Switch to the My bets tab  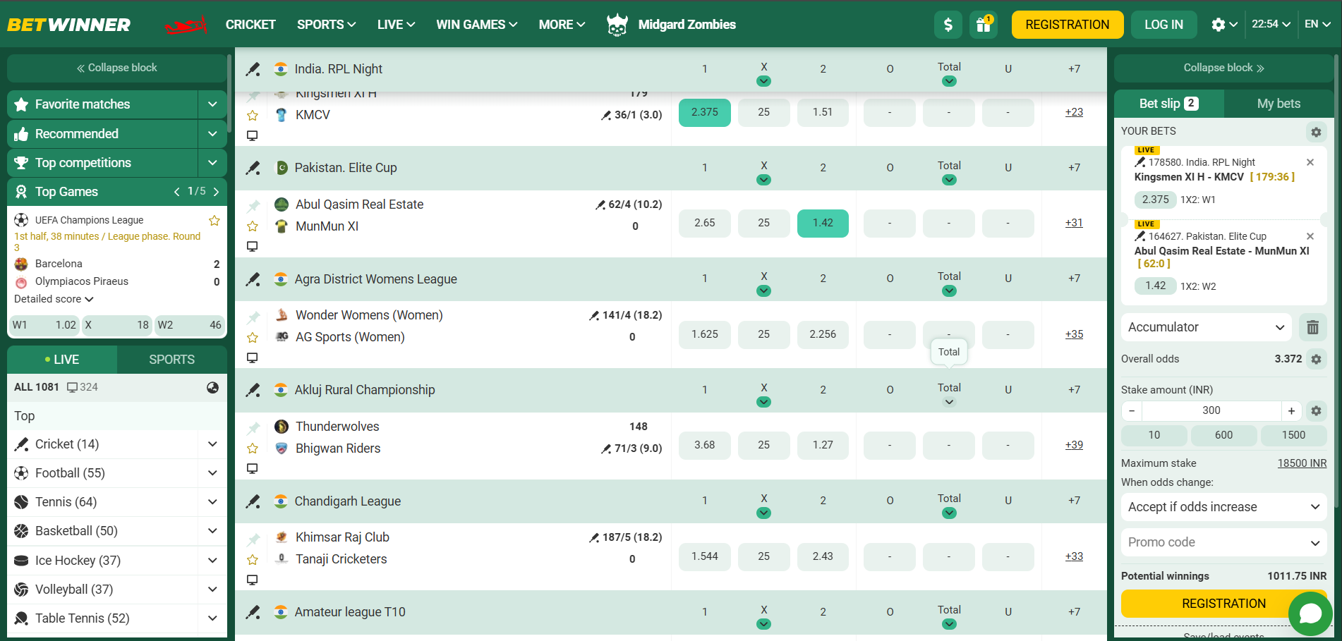pos(1278,103)
